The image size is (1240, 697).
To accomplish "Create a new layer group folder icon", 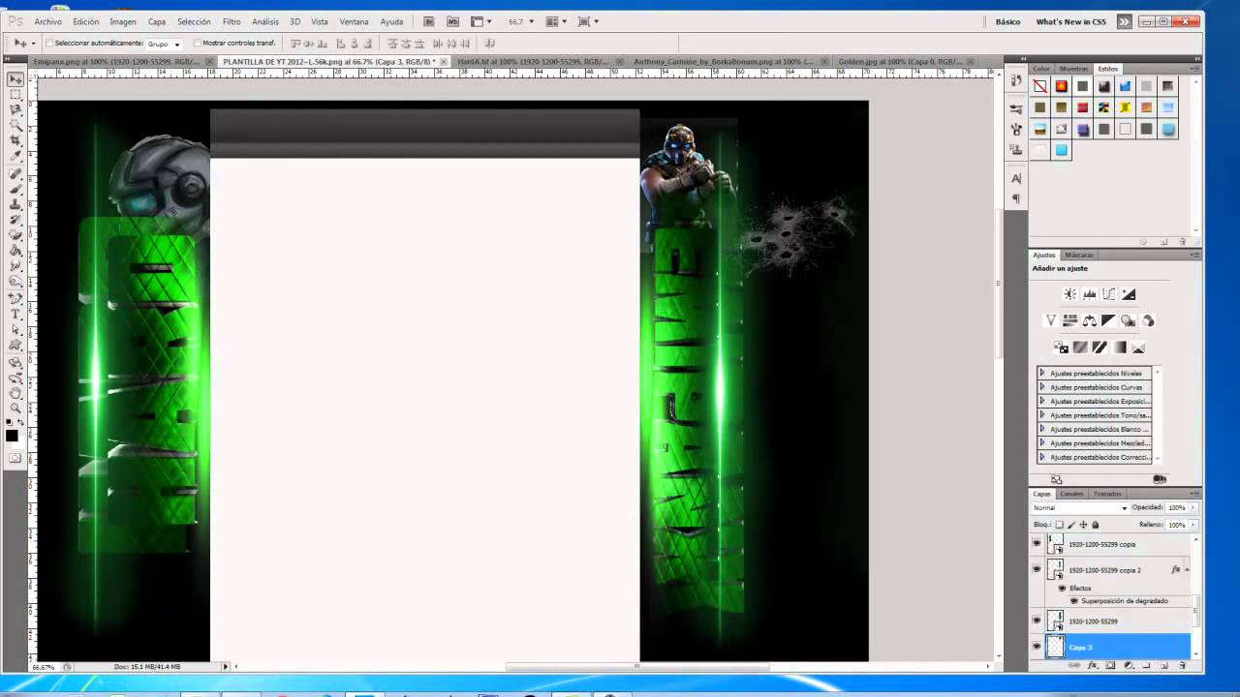I will [1146, 666].
